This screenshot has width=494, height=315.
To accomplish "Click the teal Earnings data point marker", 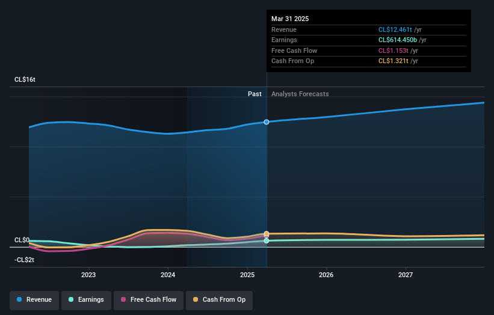I will tap(267, 240).
